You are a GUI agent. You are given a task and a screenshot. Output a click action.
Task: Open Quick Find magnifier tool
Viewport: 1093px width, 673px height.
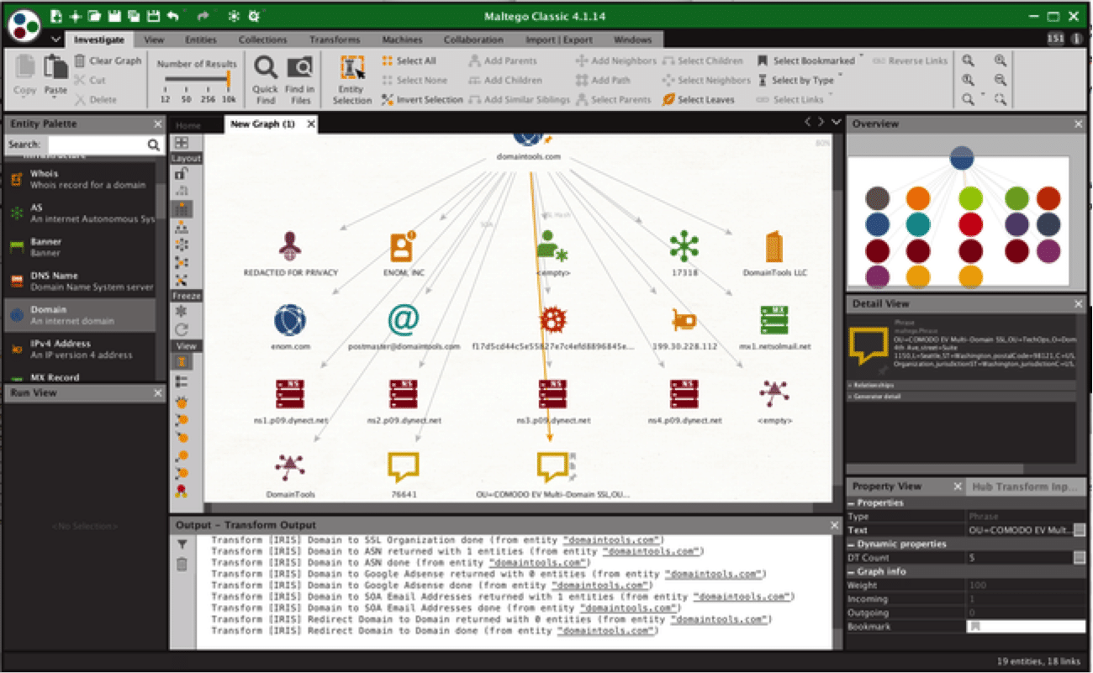click(266, 68)
